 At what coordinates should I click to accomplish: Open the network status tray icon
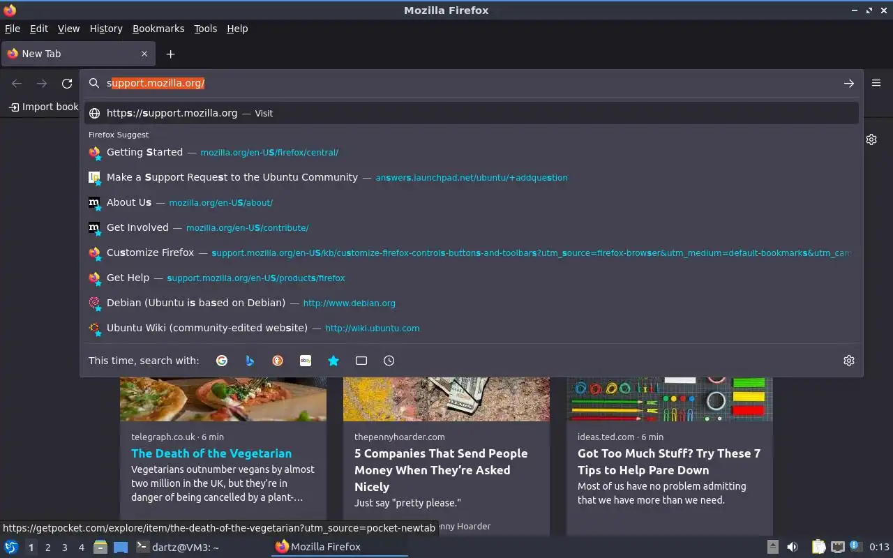[838, 547]
